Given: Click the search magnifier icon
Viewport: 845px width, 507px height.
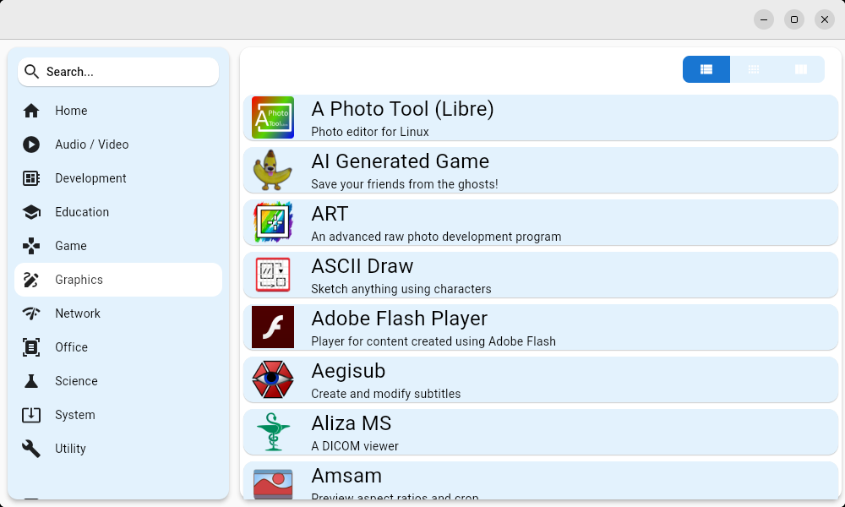Looking at the screenshot, I should coord(32,72).
